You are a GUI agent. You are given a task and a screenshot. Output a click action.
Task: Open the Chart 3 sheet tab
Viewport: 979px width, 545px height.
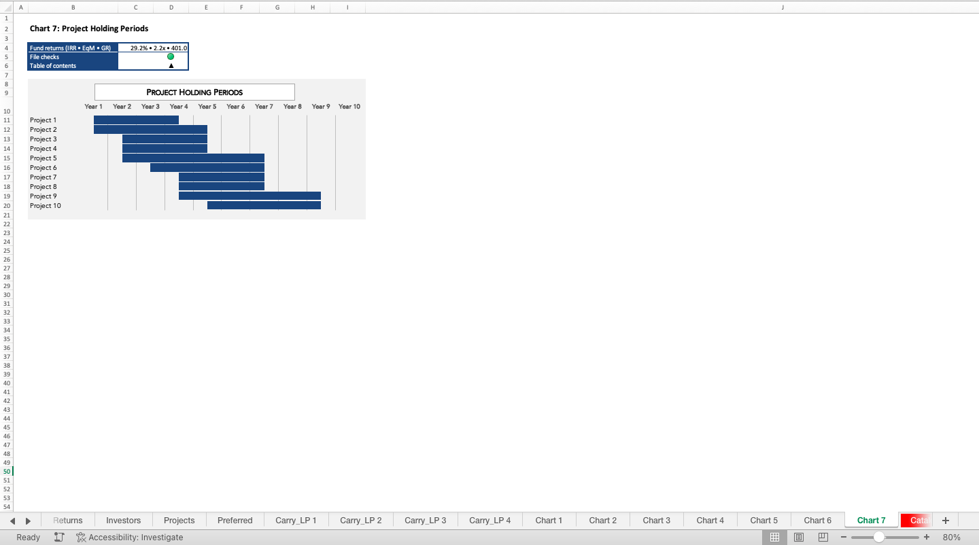point(657,521)
